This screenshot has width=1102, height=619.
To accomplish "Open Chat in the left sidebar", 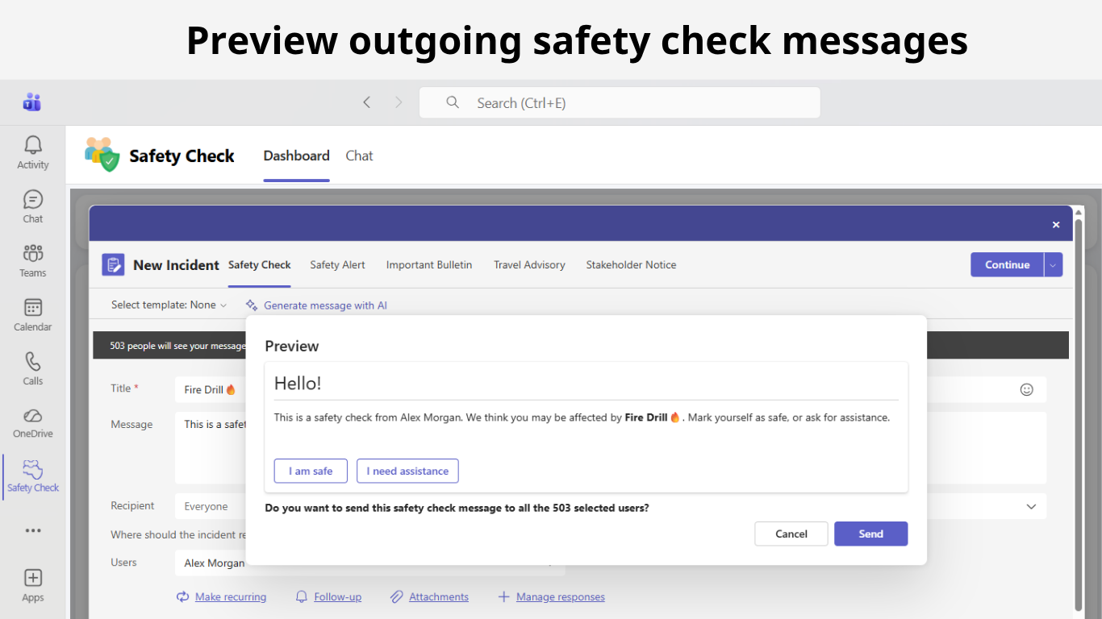I will (x=33, y=206).
